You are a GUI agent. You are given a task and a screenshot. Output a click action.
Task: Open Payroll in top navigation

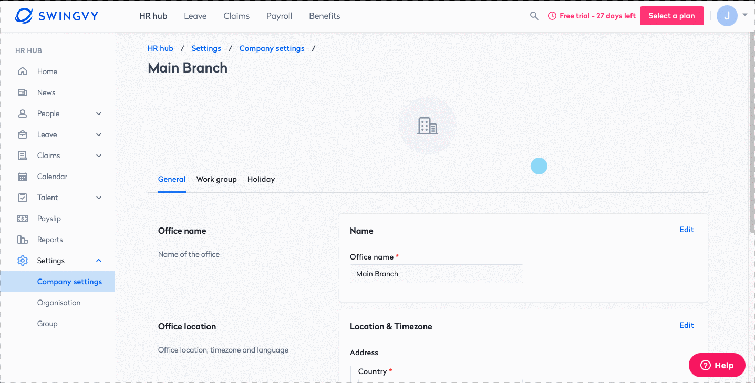279,16
